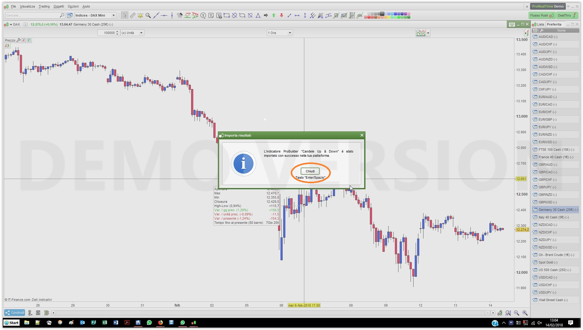Toggle DealThru mode
Screen dimensions: 583x330
coord(567,15)
